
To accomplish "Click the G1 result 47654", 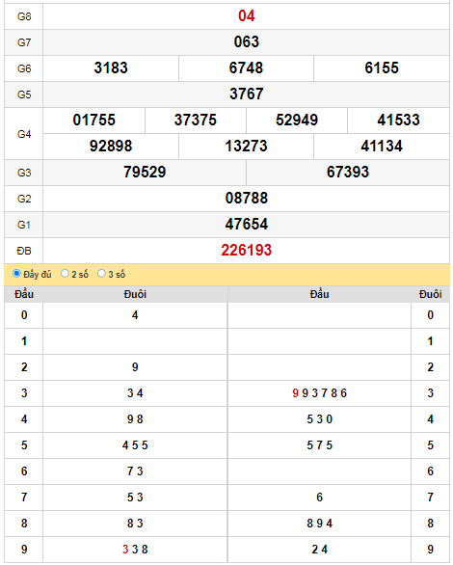I will pos(247,224).
